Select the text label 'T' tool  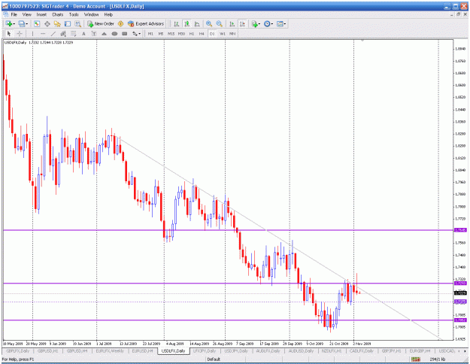pos(94,34)
